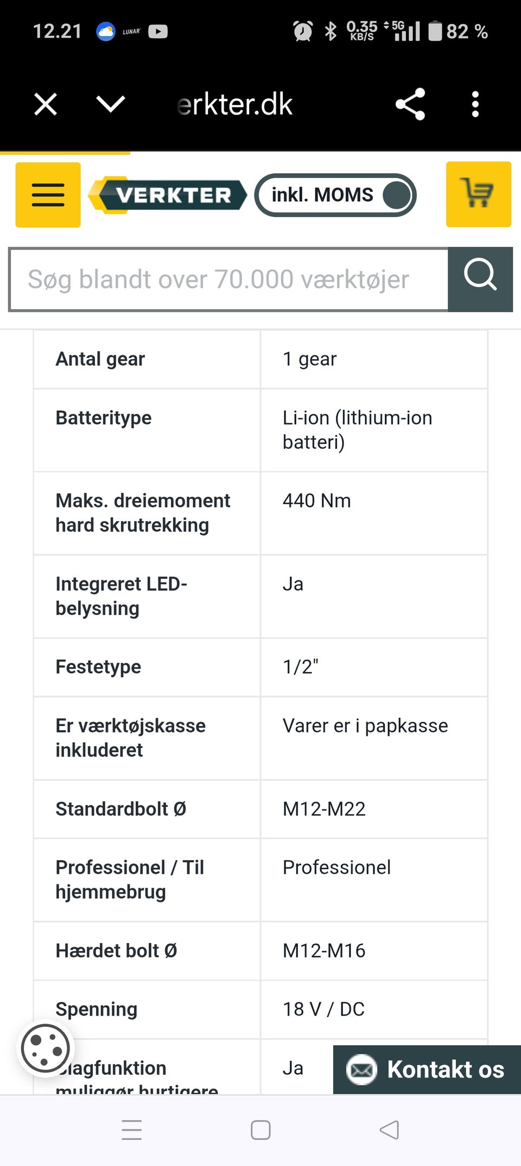Close the browser tab with X
The image size is (521, 1166).
coord(46,104)
